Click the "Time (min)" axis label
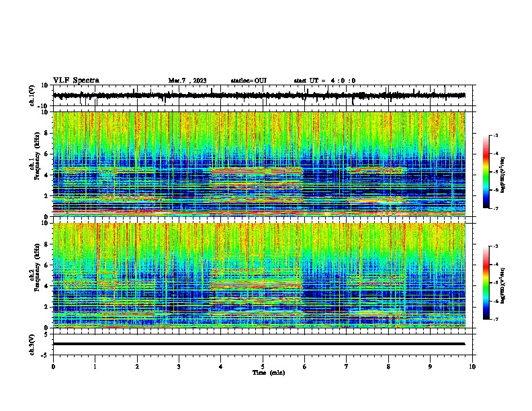 (x=269, y=373)
